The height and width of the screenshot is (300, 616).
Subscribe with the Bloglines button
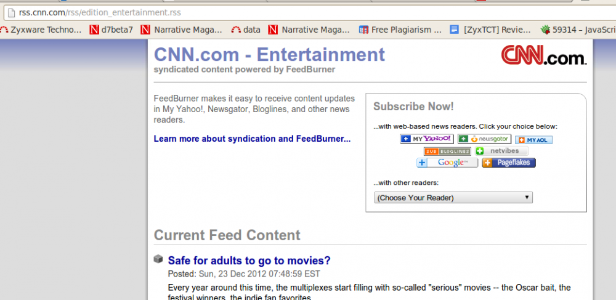447,151
